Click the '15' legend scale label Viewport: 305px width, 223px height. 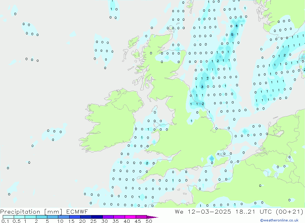coord(71,221)
